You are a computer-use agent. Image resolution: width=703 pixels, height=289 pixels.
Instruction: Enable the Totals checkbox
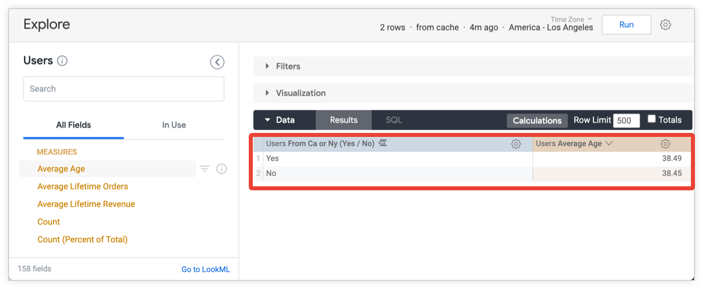click(x=652, y=119)
